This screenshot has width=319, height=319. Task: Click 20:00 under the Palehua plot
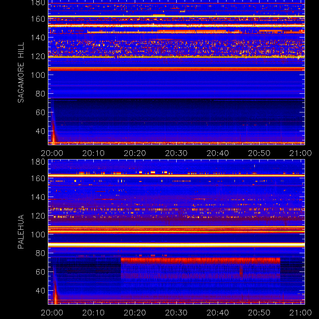(52, 313)
